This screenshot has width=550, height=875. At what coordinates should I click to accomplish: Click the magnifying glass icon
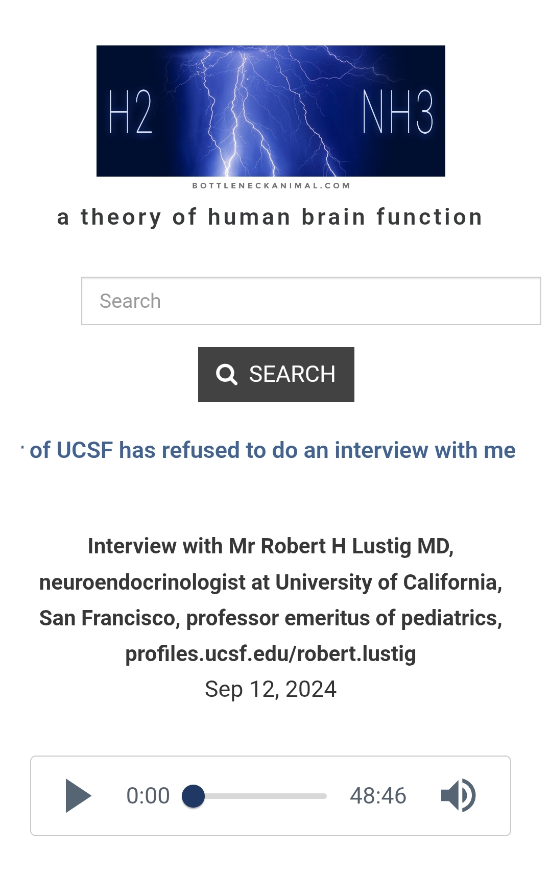[x=227, y=374]
